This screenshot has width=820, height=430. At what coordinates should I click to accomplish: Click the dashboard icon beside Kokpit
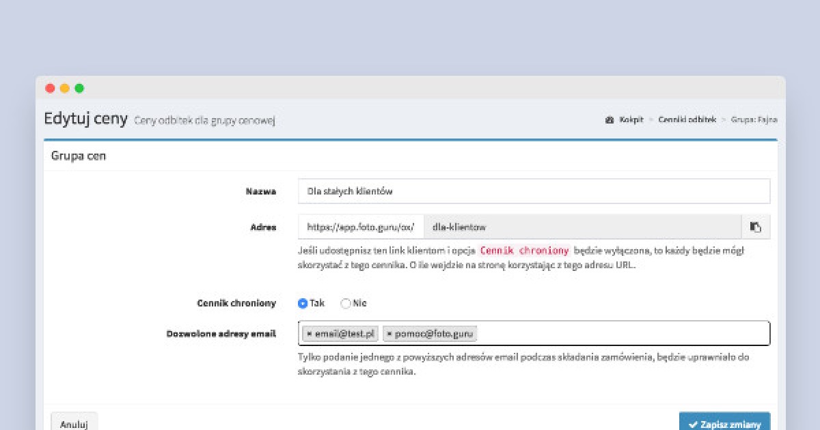tap(610, 119)
